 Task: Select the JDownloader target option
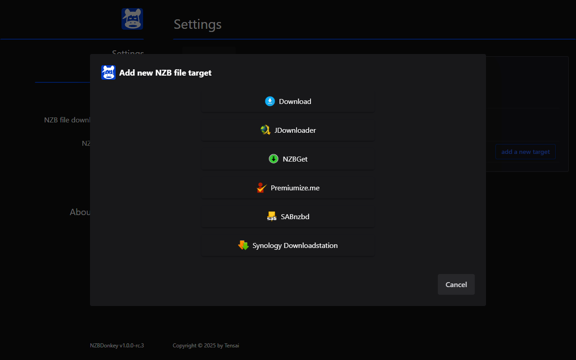[x=295, y=130]
